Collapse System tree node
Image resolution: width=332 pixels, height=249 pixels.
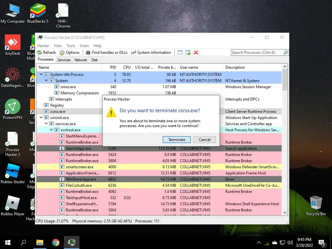click(x=46, y=80)
